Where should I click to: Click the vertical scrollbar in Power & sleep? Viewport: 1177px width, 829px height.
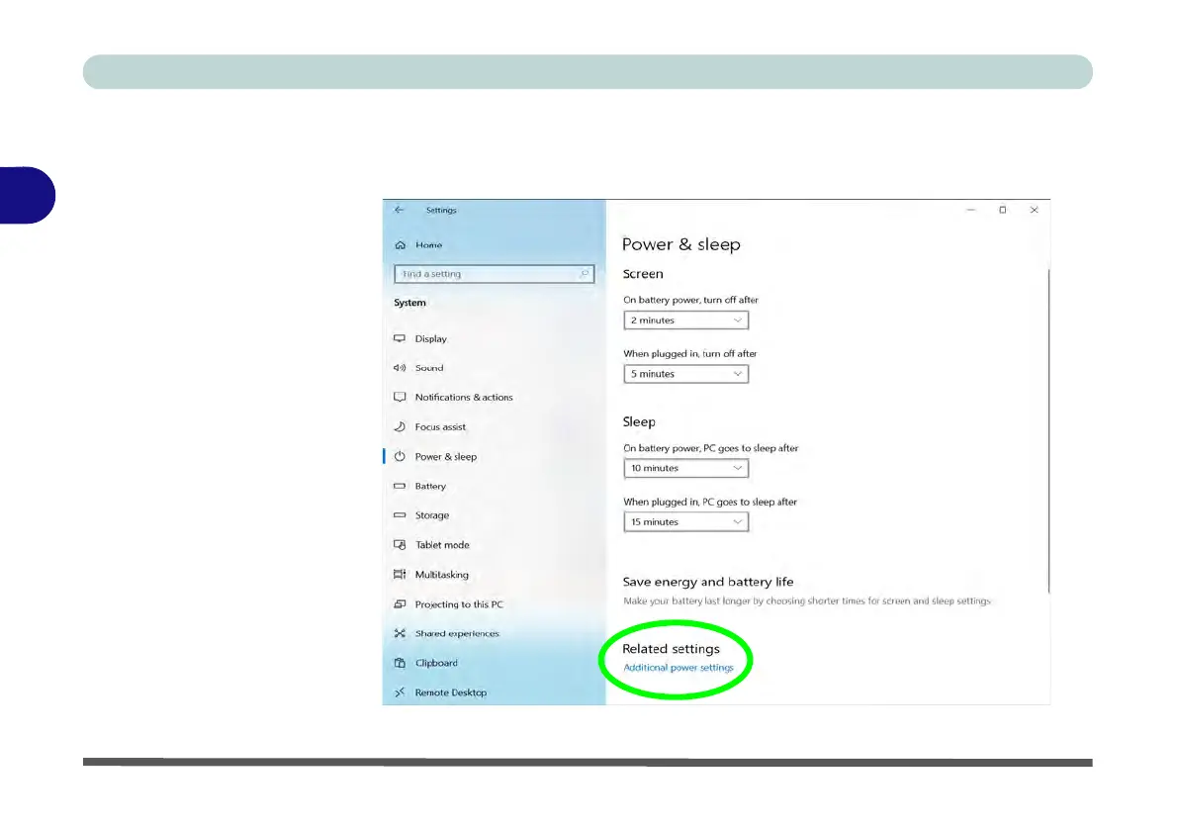coord(1047,430)
